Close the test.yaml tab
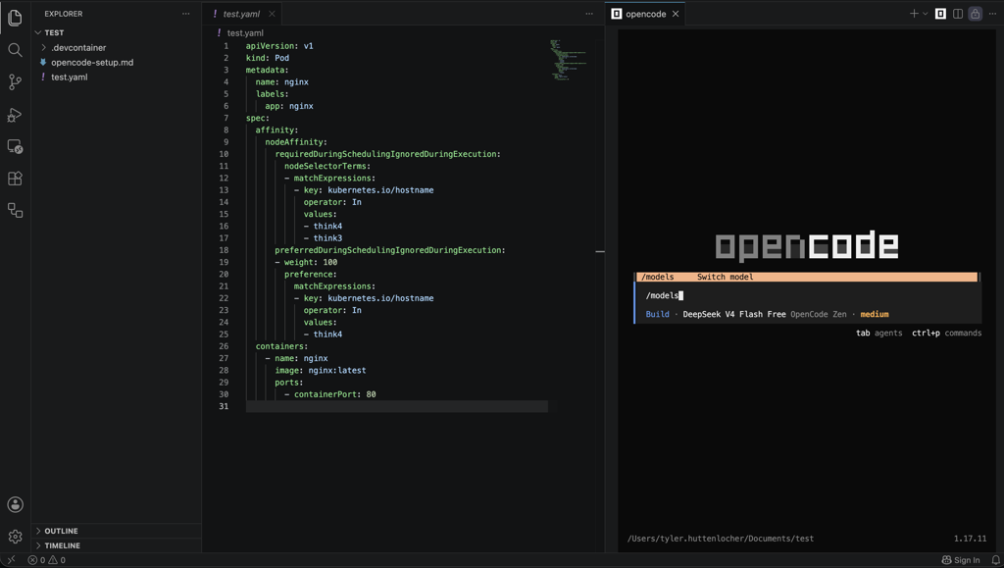Viewport: 1004px width, 568px height. (273, 14)
